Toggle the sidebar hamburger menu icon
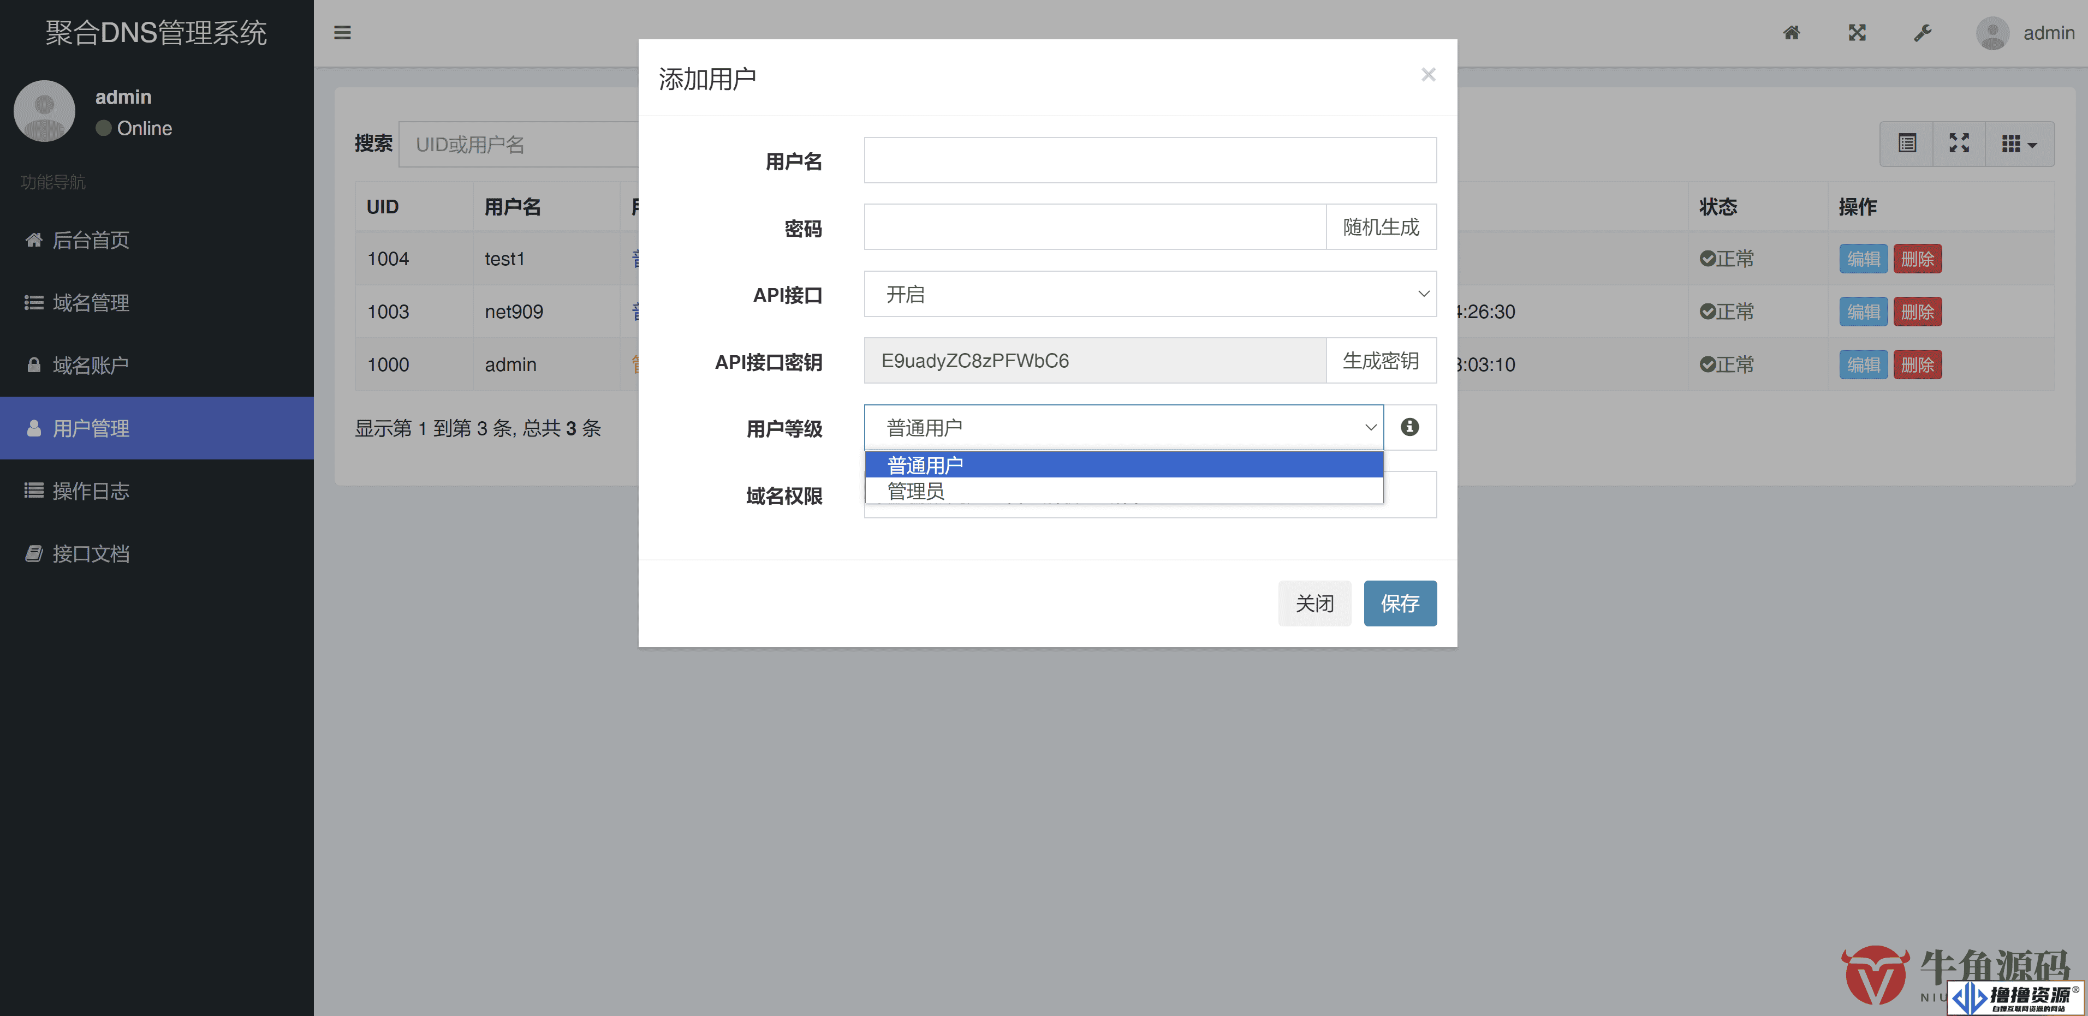 point(342,33)
